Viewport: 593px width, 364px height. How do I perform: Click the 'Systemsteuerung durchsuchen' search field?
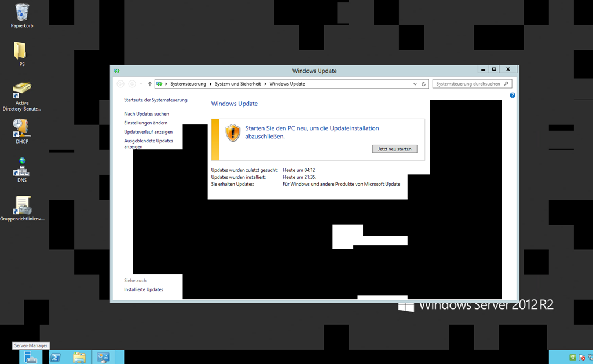point(468,84)
